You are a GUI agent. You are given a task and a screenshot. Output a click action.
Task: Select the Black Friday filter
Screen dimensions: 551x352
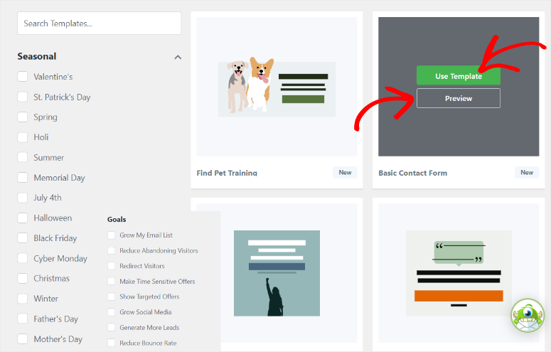coord(23,238)
